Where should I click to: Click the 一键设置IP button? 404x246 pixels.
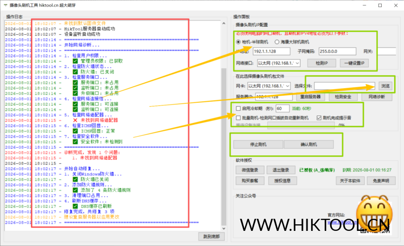pos(355,63)
